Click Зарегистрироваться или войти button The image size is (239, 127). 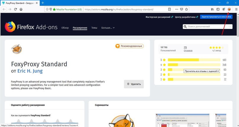coord(216,17)
